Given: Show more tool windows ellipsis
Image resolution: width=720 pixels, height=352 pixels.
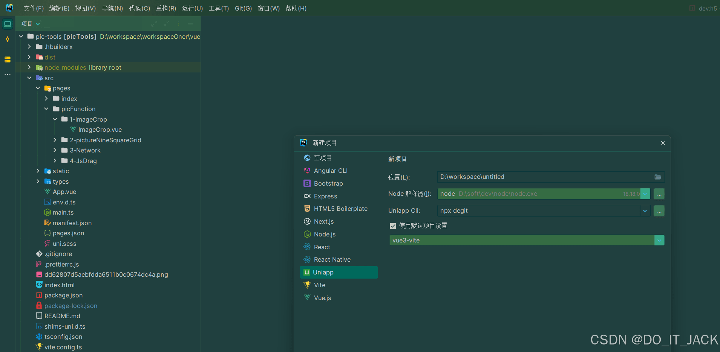Looking at the screenshot, I should tap(8, 75).
